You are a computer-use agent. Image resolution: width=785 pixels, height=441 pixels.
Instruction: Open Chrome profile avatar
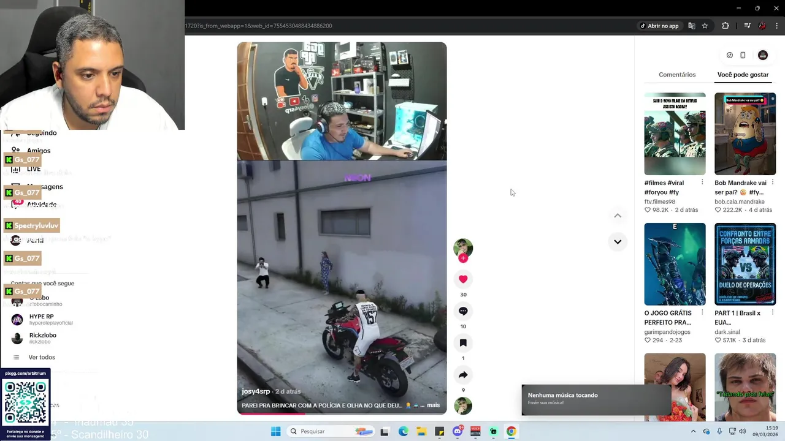pos(762,26)
